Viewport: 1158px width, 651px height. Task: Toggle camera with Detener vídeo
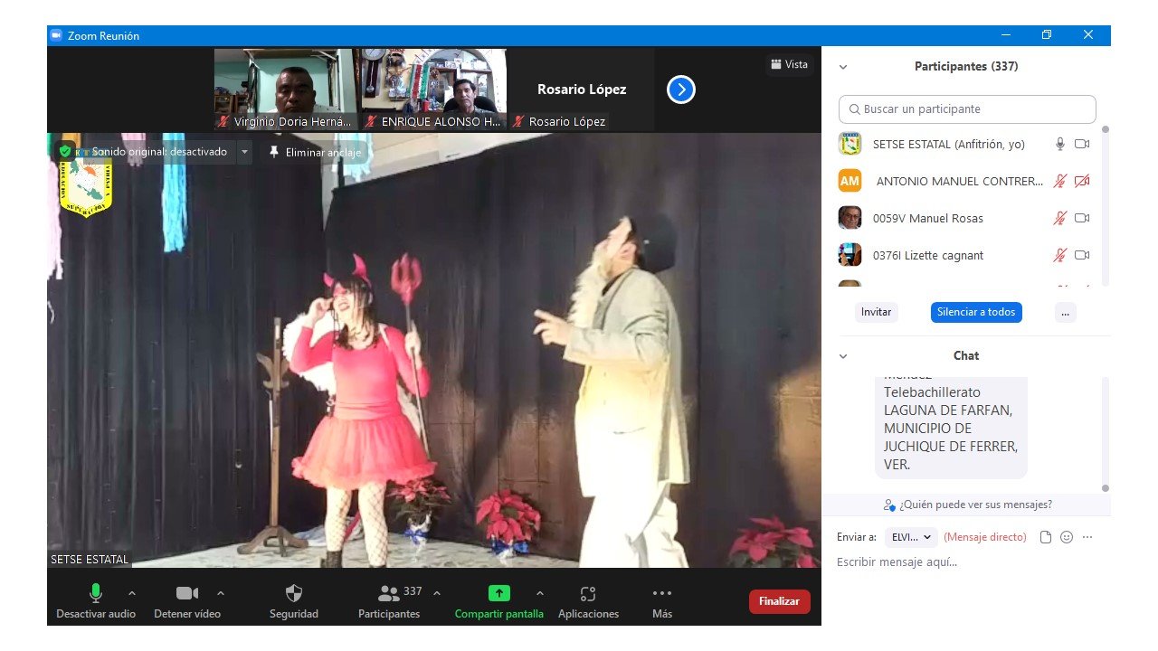tap(186, 593)
